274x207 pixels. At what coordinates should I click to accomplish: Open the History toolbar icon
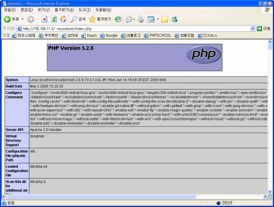tap(118, 19)
